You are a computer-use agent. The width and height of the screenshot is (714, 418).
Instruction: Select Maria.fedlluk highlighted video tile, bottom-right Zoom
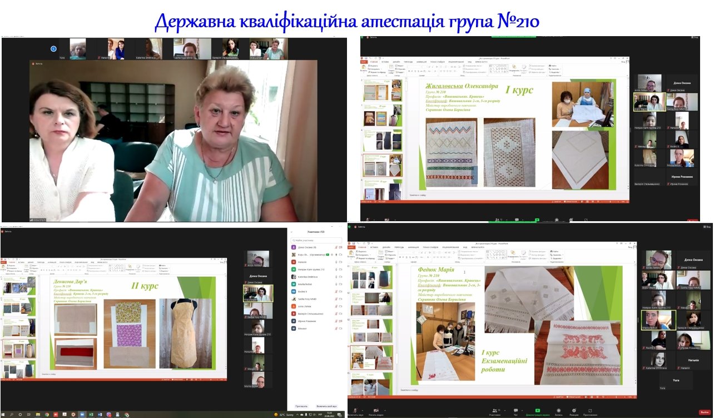tap(658, 320)
